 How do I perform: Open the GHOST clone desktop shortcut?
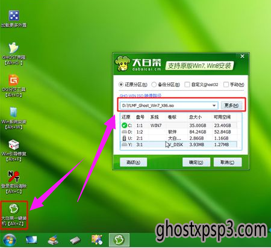tap(14, 54)
